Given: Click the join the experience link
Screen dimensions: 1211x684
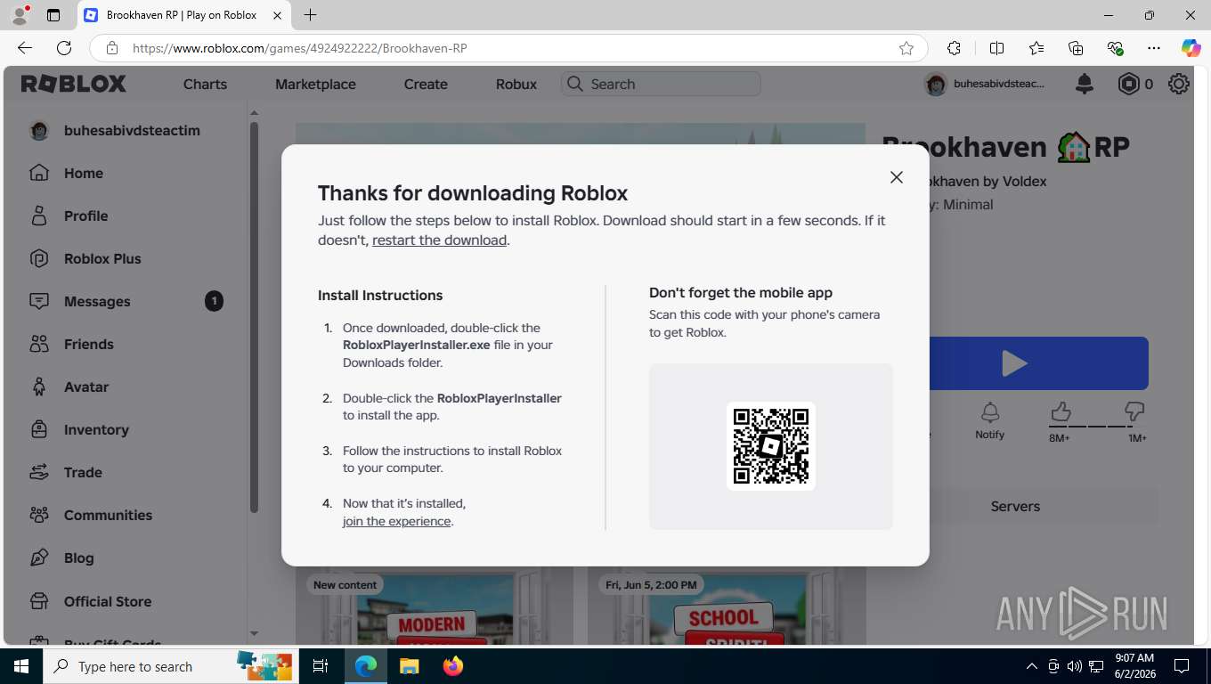Looking at the screenshot, I should pyautogui.click(x=396, y=521).
